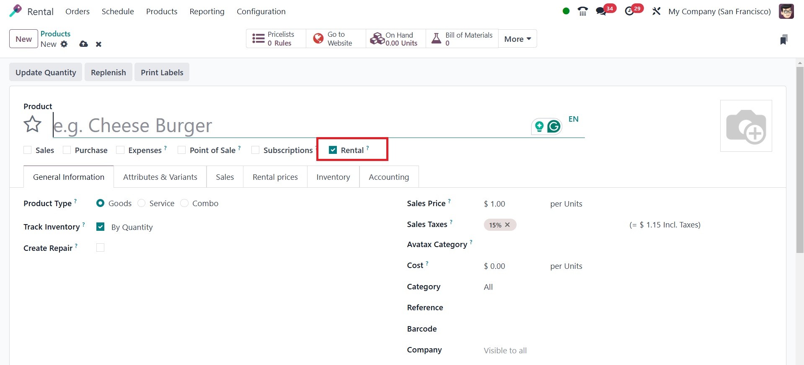Expand the More dropdown button
This screenshot has width=804, height=365.
pyautogui.click(x=517, y=39)
